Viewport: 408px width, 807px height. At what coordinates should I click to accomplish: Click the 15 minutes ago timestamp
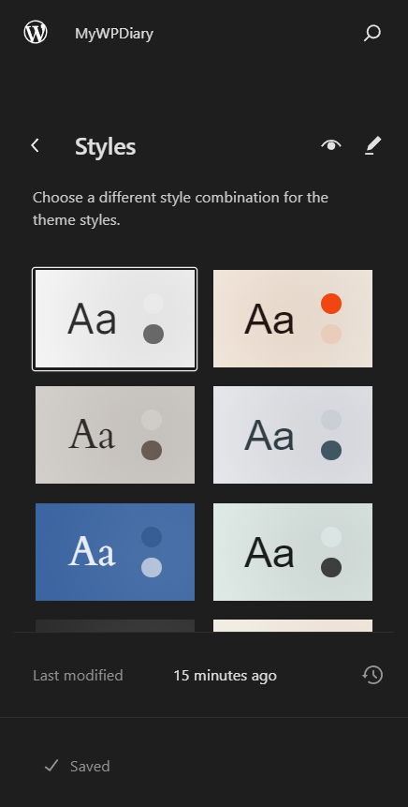pyautogui.click(x=226, y=675)
